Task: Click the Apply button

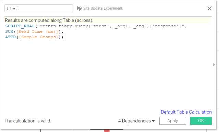Action: [173, 121]
